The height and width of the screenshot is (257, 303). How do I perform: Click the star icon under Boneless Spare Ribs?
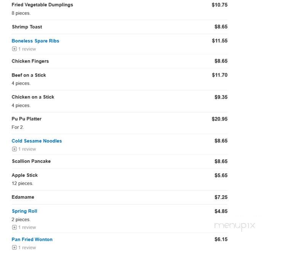pos(14,49)
